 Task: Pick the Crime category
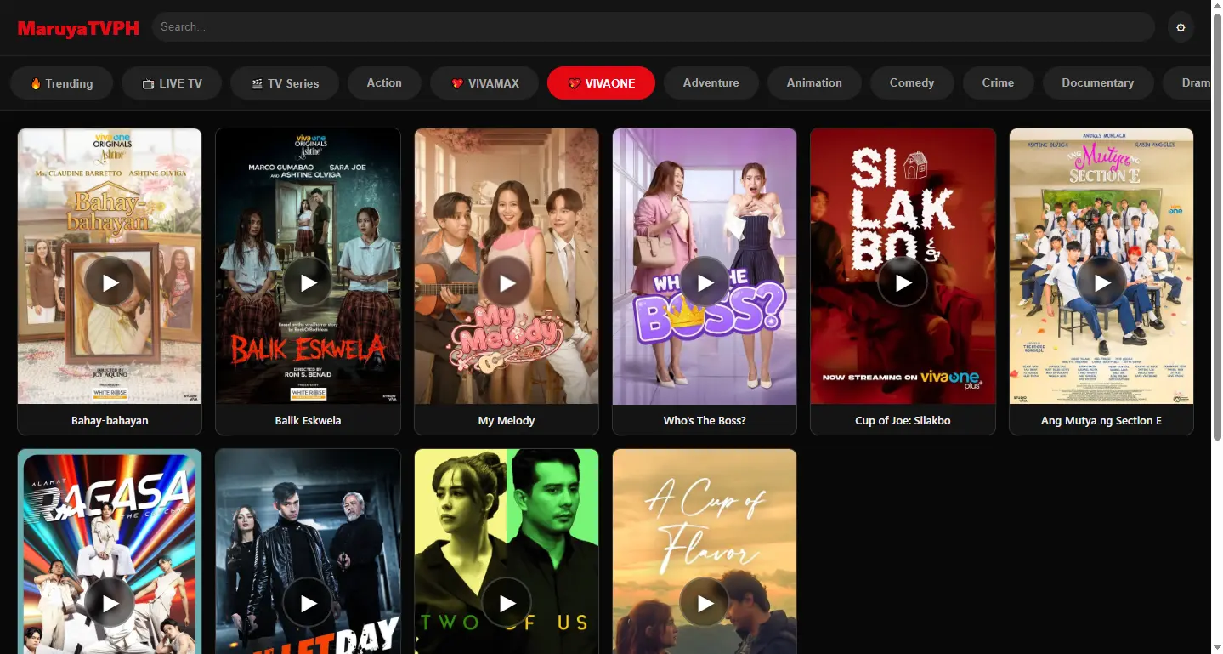pyautogui.click(x=998, y=83)
